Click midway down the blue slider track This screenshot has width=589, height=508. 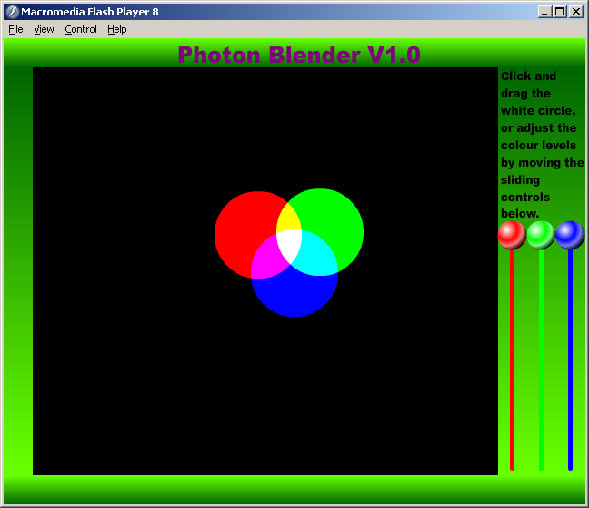(x=570, y=360)
